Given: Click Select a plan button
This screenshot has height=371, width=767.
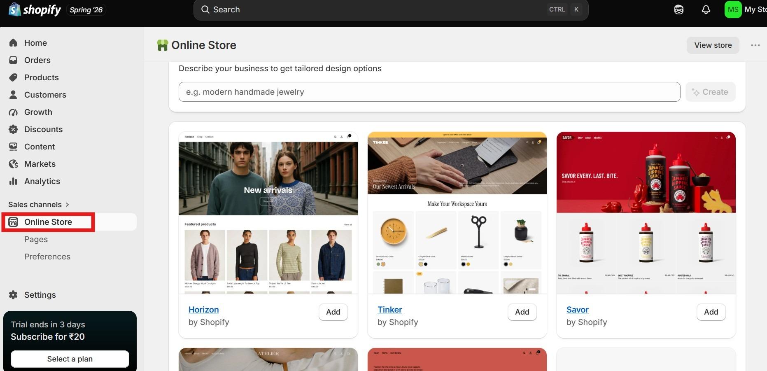Looking at the screenshot, I should (70, 359).
